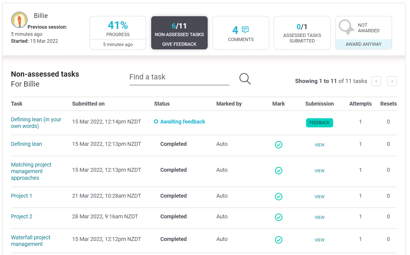Click the comments speech bubble icon
410x255 pixels.
tap(245, 30)
